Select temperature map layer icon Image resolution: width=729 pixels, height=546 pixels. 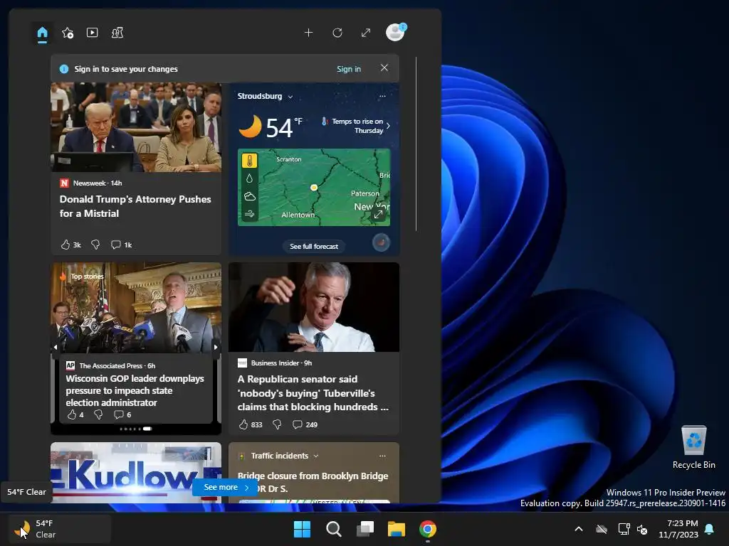point(250,161)
